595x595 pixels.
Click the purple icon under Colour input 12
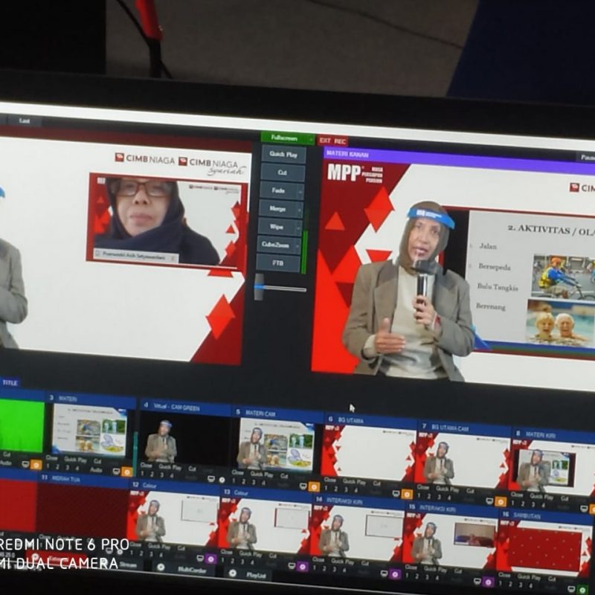point(210,559)
